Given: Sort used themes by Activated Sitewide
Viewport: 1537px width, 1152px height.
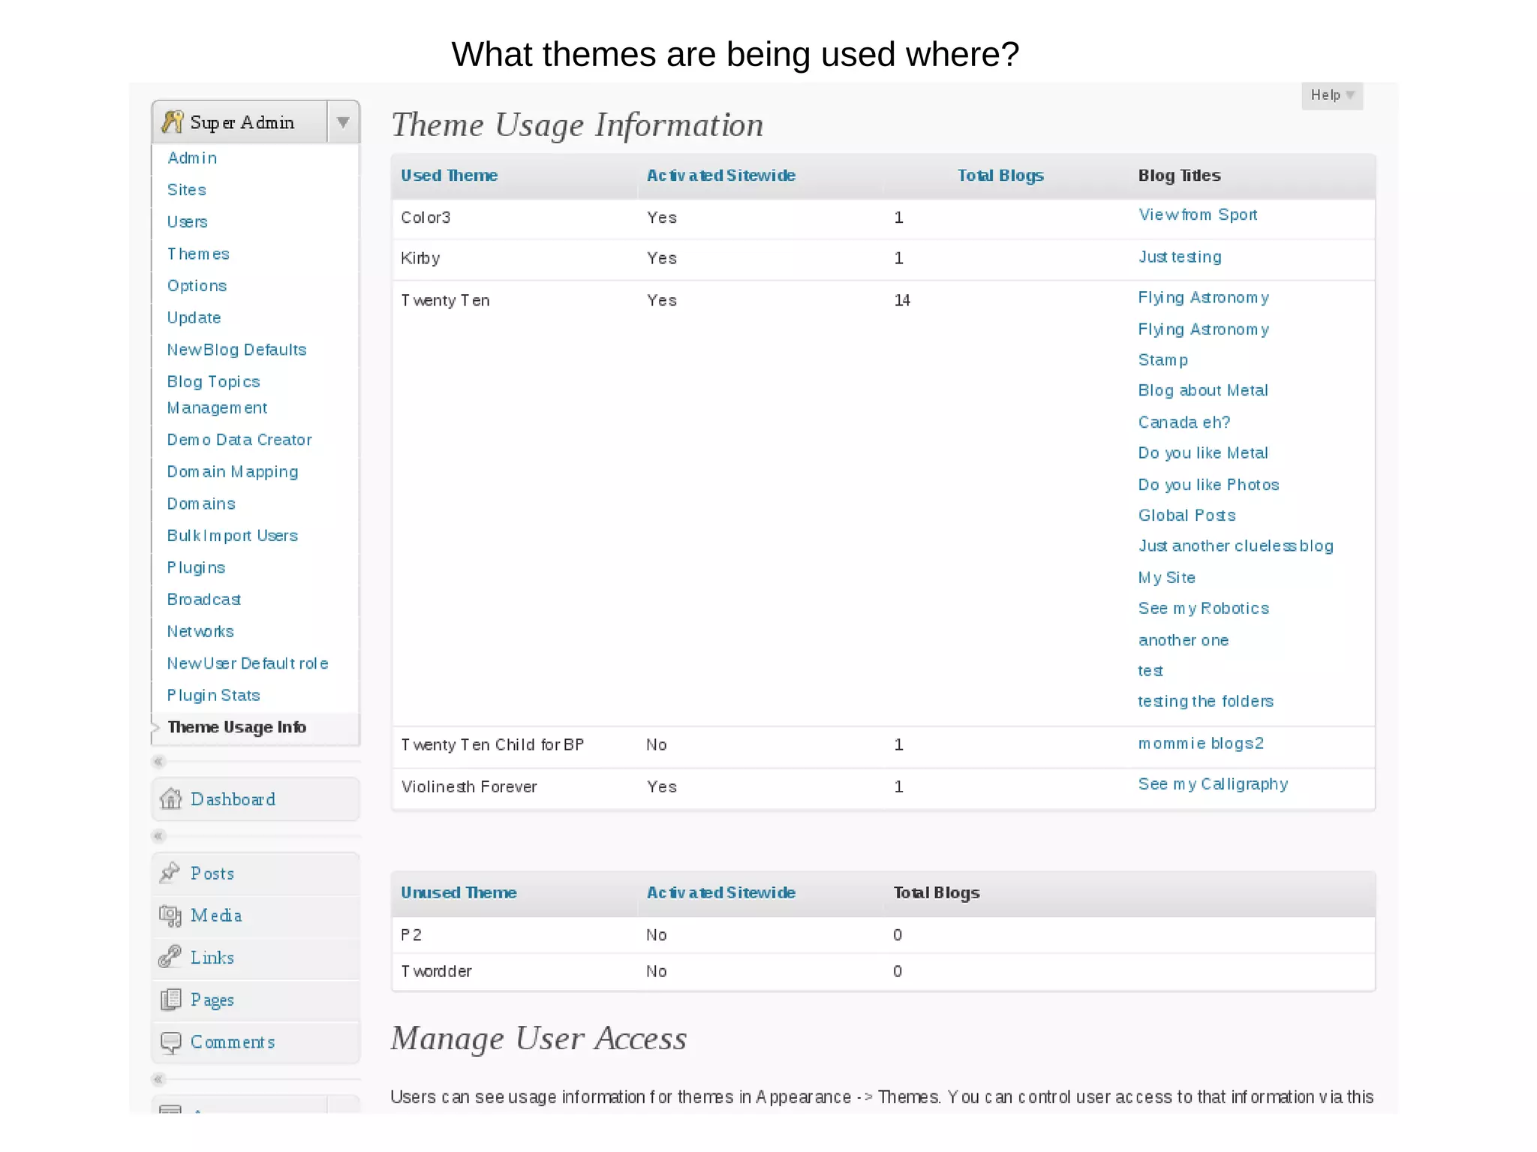Looking at the screenshot, I should (x=720, y=176).
